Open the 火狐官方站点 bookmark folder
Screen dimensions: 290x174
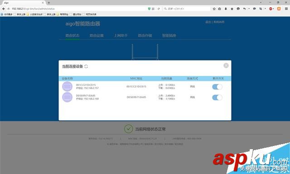34,14
